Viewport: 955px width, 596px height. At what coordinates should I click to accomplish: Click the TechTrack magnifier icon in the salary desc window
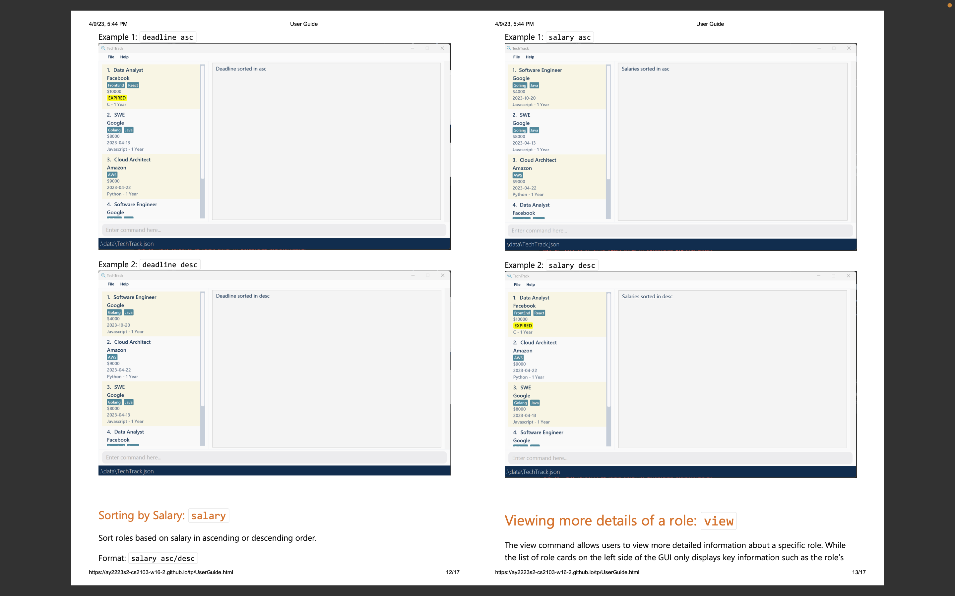coord(509,276)
